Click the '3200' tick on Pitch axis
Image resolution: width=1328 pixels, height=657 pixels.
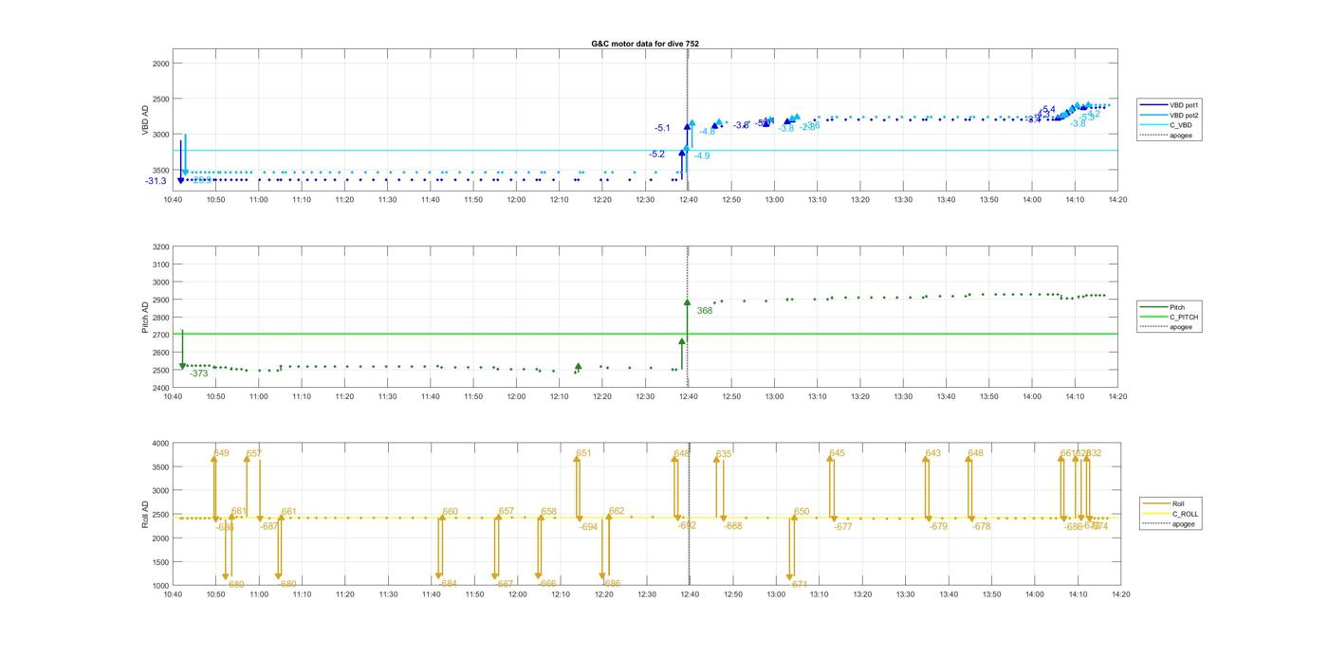pyautogui.click(x=159, y=247)
